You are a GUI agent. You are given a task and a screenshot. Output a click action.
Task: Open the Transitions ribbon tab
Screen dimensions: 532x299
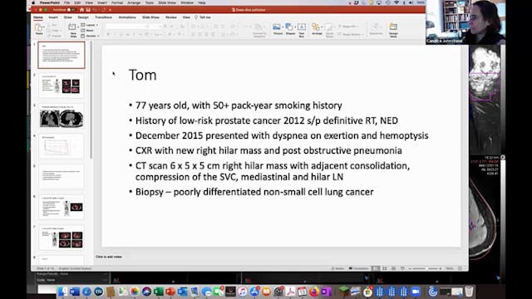click(x=103, y=17)
